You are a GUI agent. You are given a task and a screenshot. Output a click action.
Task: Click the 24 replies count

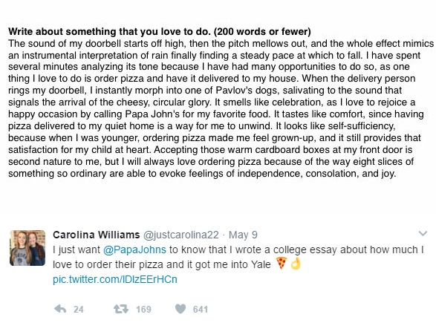(79, 310)
